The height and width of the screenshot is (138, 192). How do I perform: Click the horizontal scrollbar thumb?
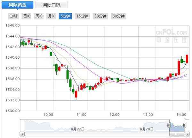(177, 134)
